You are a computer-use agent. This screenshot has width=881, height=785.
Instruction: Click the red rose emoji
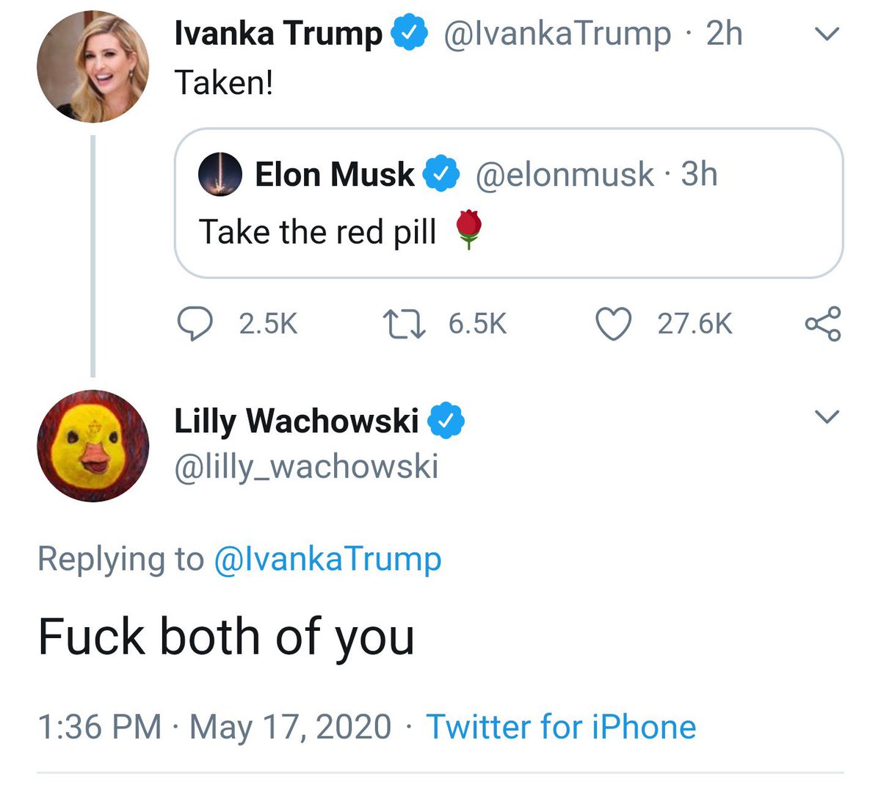point(468,229)
